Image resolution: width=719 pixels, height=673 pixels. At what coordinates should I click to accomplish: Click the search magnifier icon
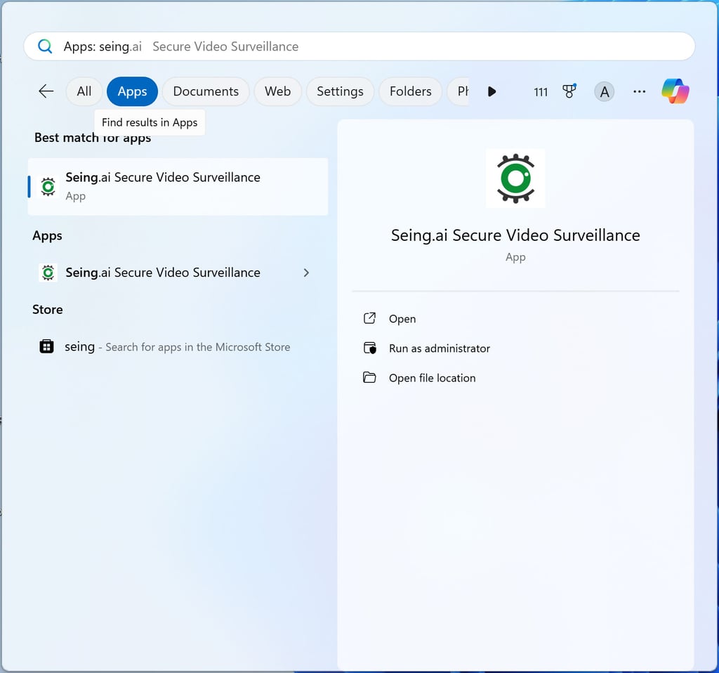click(x=45, y=46)
